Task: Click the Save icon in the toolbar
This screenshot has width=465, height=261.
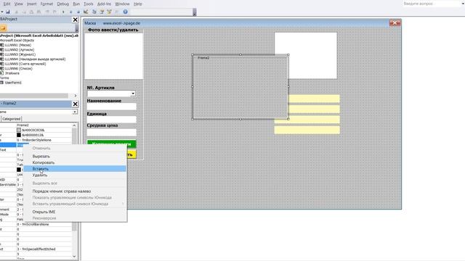Action: [x=8, y=12]
